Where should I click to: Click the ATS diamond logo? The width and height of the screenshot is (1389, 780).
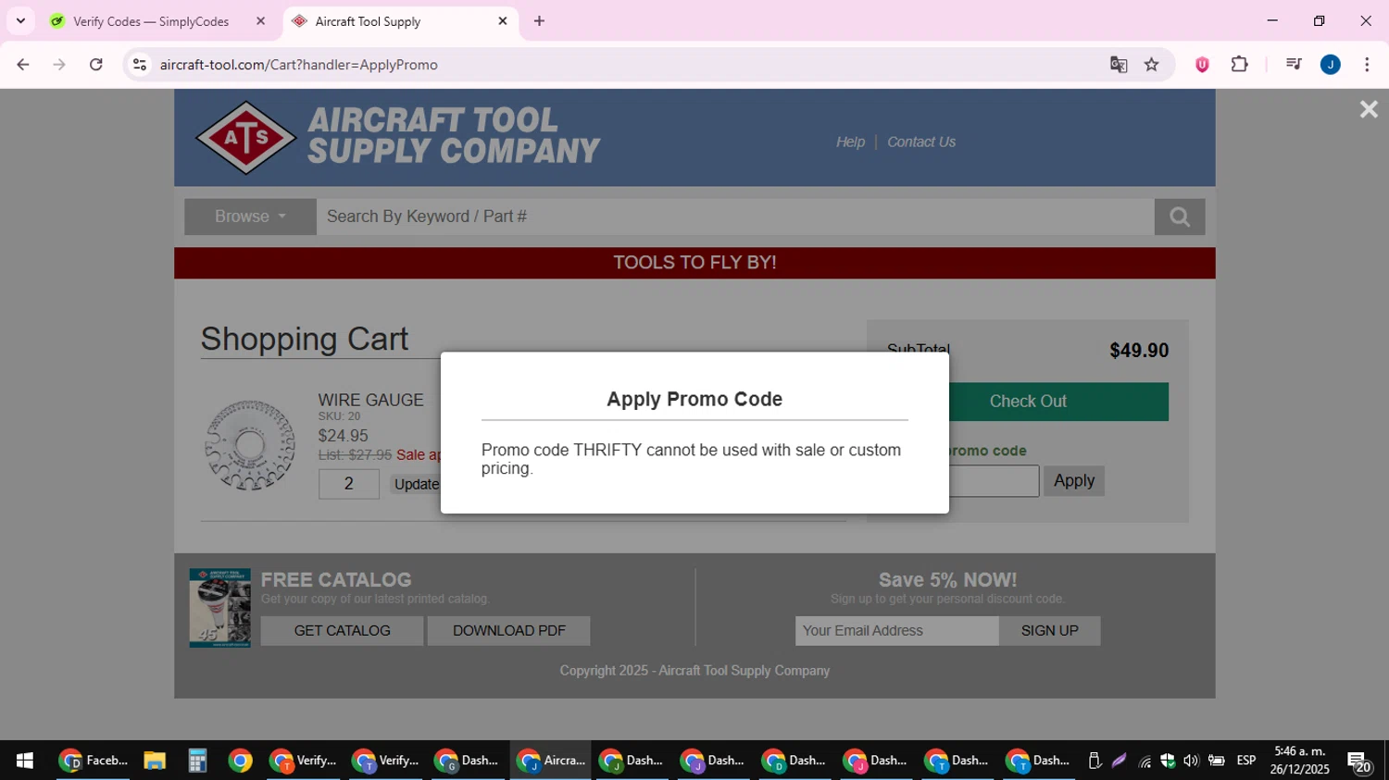click(246, 138)
